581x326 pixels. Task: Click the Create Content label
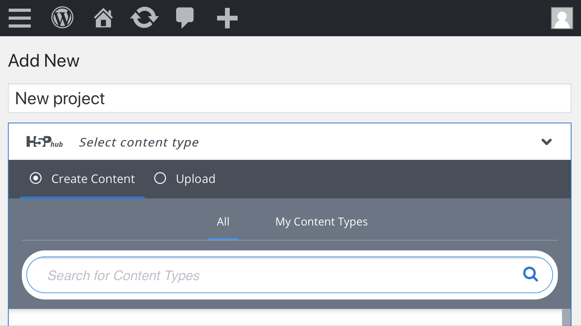tap(93, 179)
